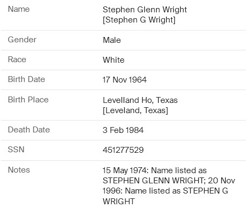Select the SSN number 451277529
The image size is (246, 208).
click(x=123, y=150)
